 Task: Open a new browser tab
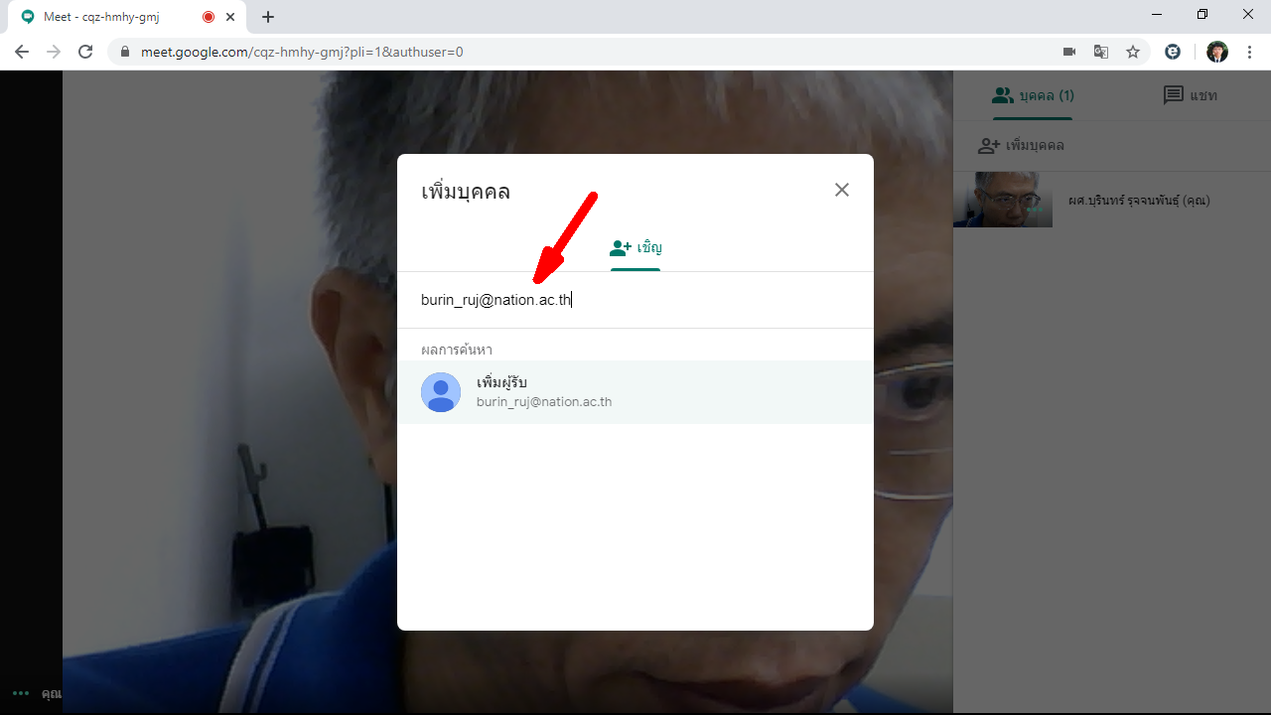pos(268,17)
